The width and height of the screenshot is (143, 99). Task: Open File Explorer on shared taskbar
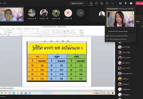click(x=10, y=93)
